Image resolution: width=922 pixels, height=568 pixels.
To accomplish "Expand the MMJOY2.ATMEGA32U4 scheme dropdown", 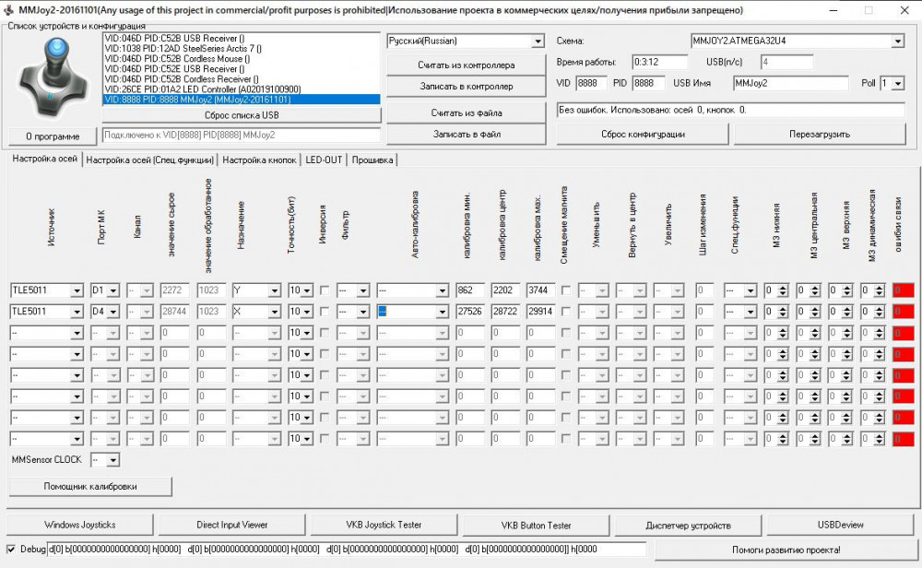I will pos(897,41).
